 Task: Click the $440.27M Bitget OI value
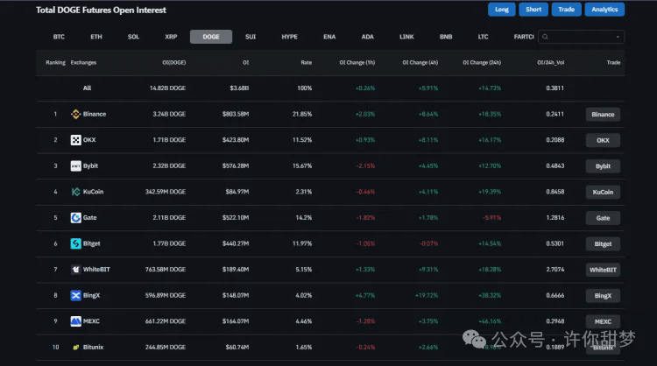point(236,243)
